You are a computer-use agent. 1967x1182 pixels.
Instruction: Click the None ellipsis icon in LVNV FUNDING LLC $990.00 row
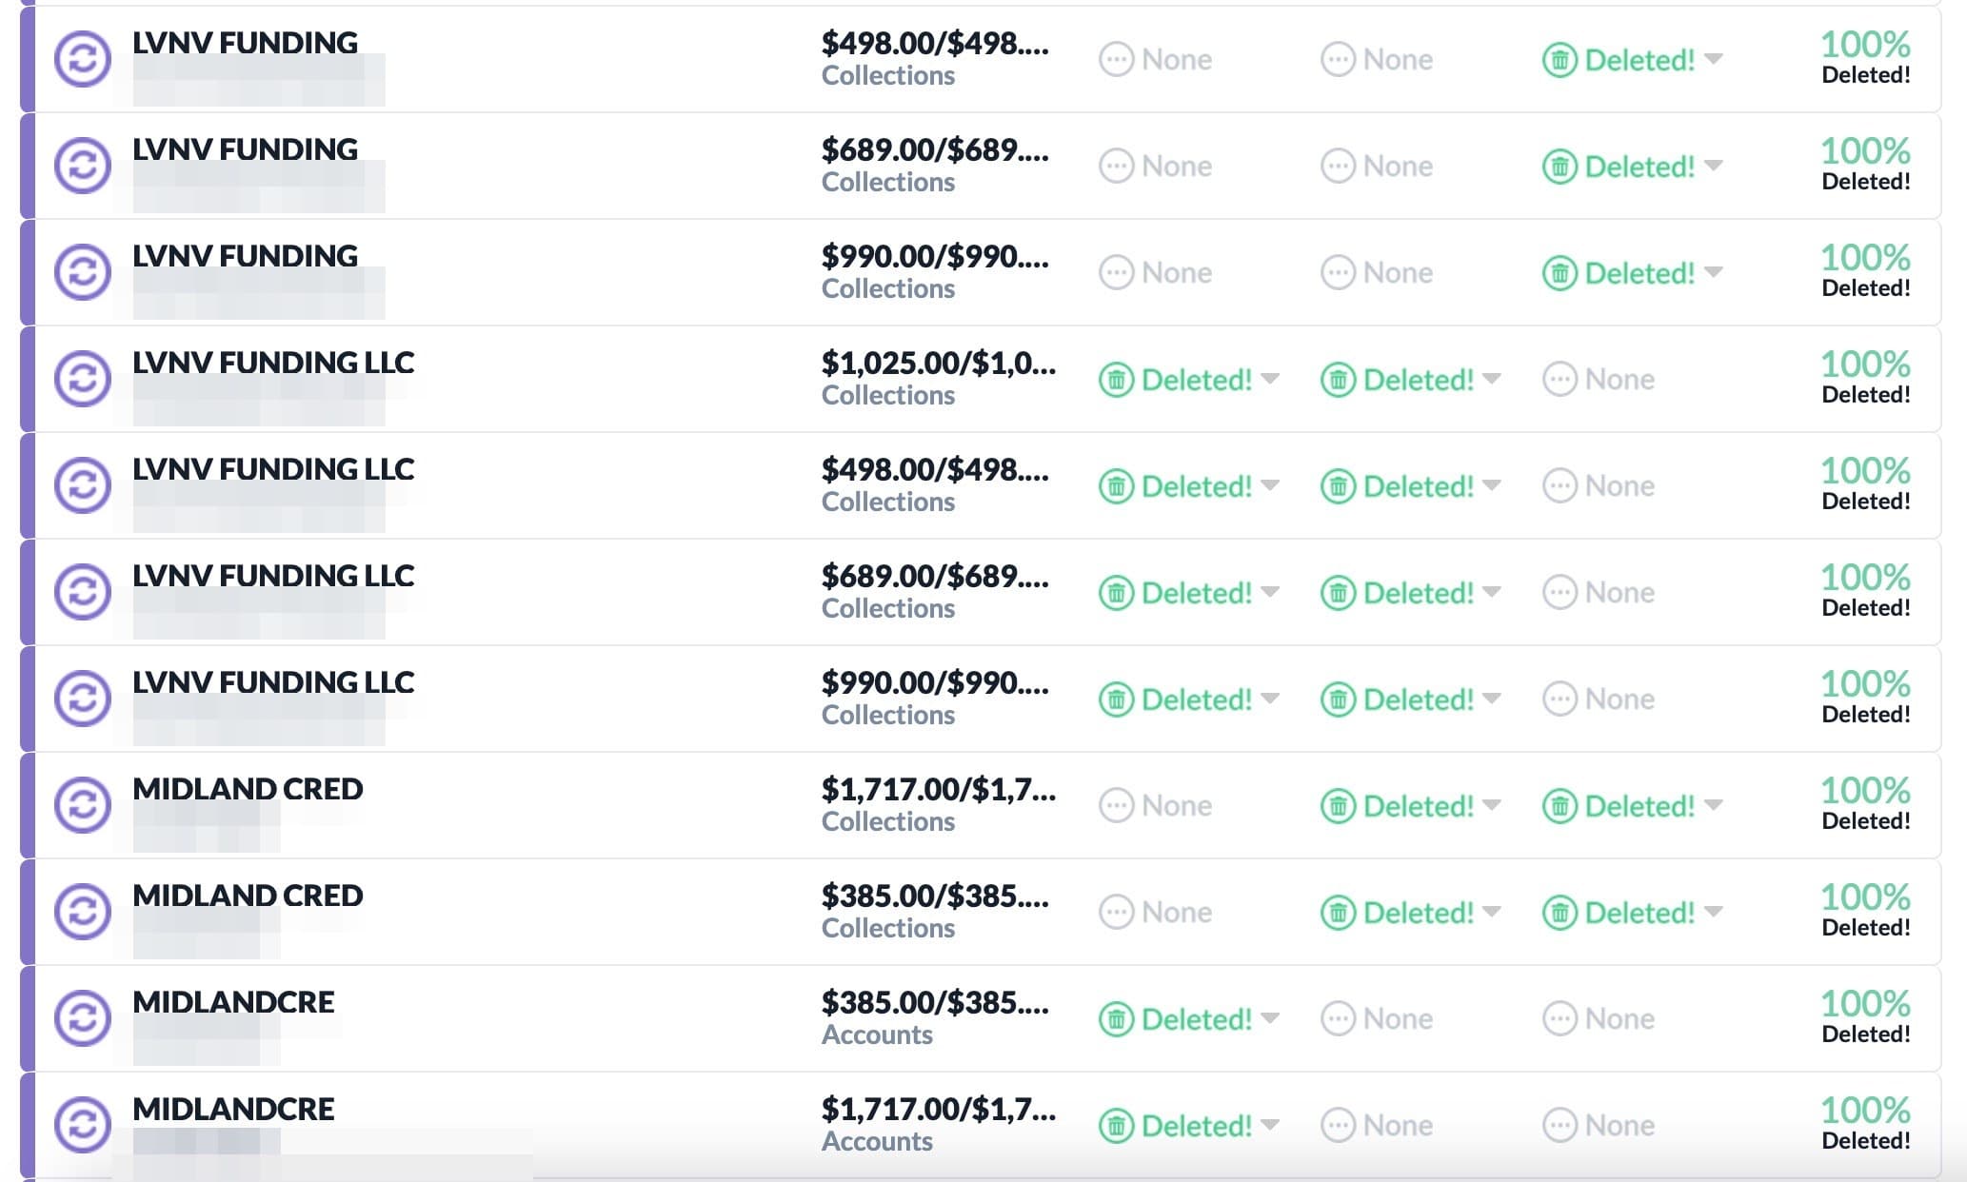tap(1560, 699)
